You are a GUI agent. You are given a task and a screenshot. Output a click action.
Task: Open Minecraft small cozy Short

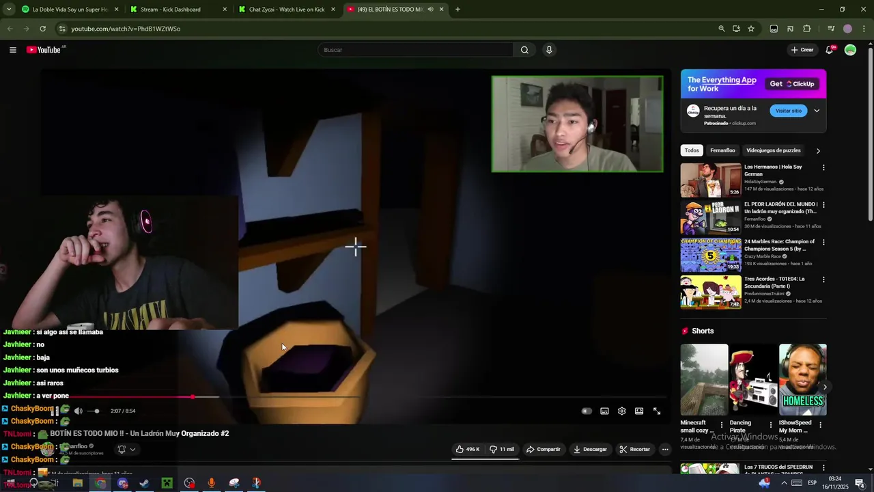click(x=704, y=379)
